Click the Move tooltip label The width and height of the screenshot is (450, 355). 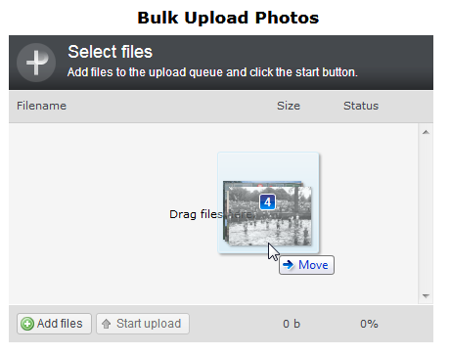click(x=306, y=265)
